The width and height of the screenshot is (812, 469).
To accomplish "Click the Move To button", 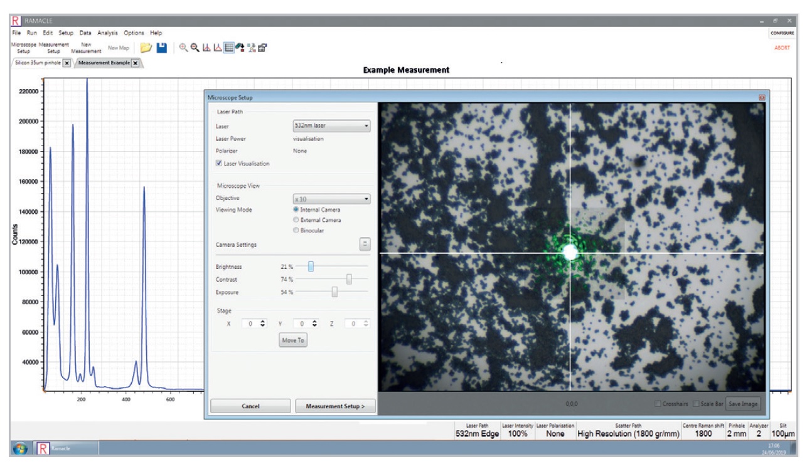I will [293, 340].
